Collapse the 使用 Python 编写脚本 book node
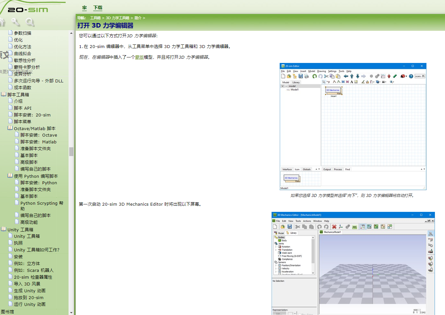The image size is (445, 315). [x=10, y=176]
